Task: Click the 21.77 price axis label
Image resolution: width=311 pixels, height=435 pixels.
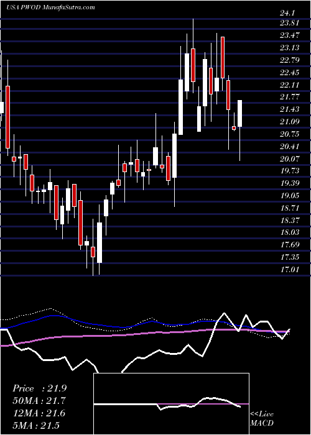Action: [x=290, y=97]
